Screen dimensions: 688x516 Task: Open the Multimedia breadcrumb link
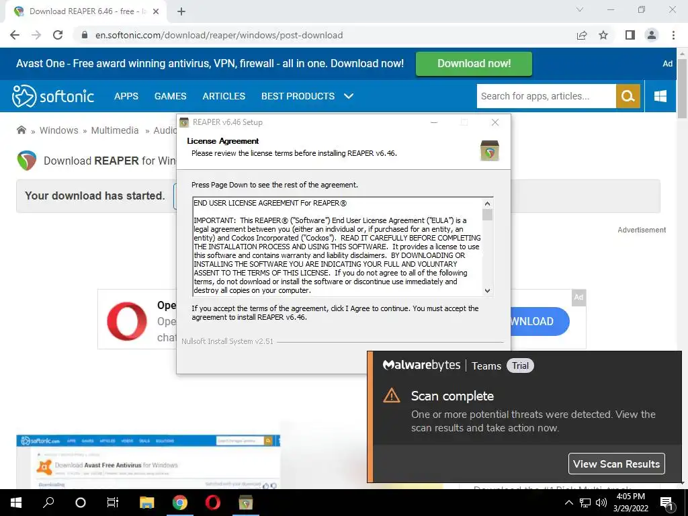tap(114, 130)
